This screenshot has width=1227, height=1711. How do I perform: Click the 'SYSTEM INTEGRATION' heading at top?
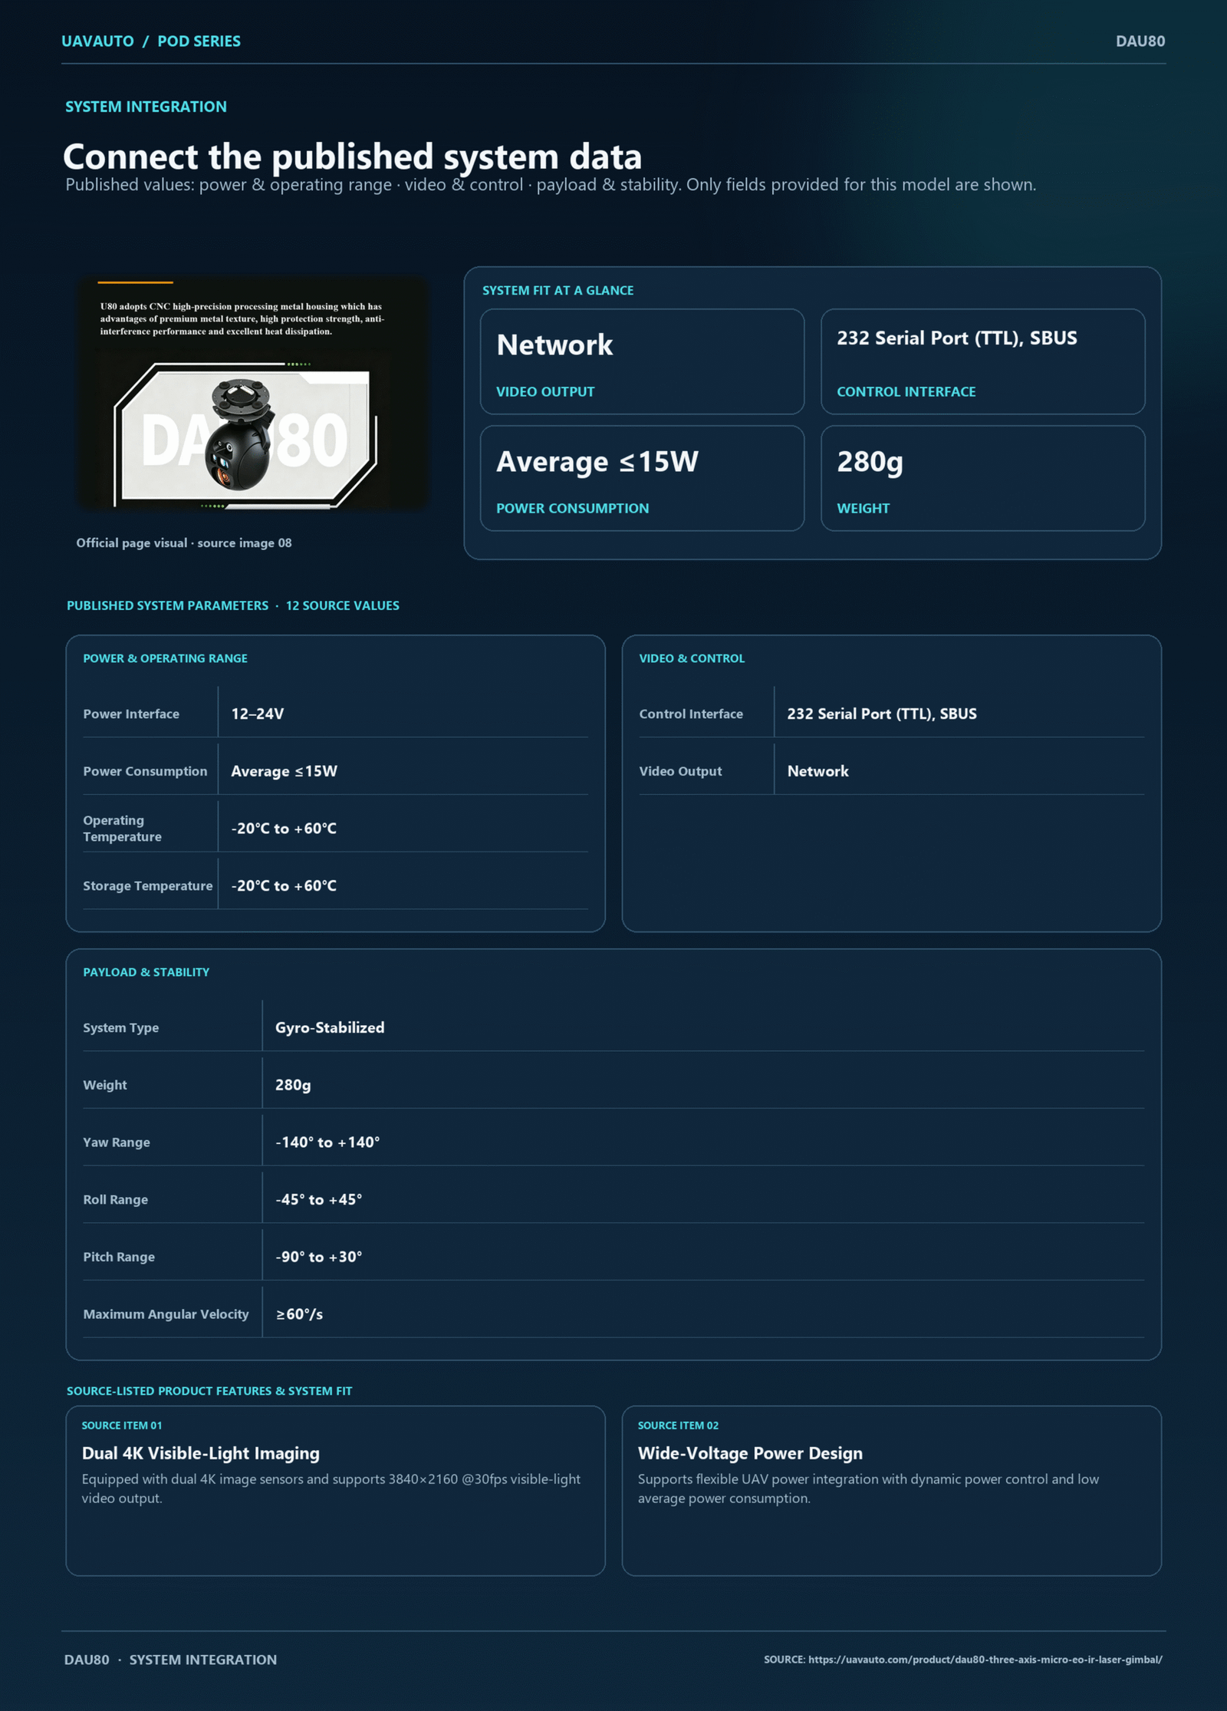coord(146,107)
